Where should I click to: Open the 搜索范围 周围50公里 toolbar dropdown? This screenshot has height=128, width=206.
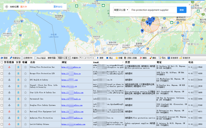[64, 58]
